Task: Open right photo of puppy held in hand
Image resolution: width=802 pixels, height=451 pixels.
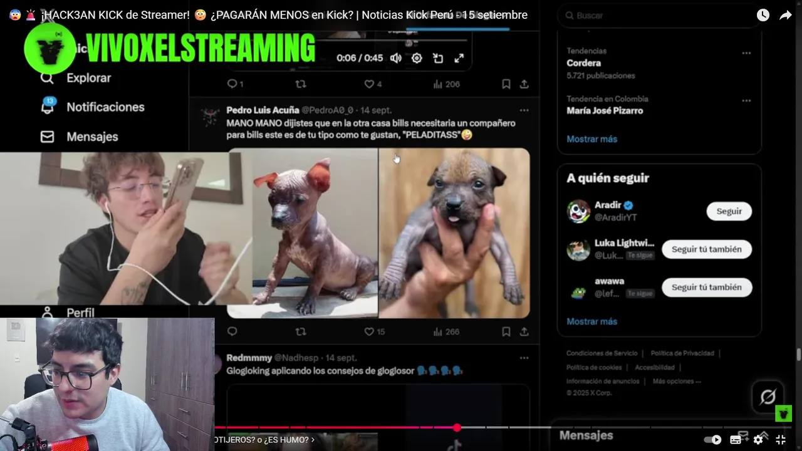Action: point(454,233)
